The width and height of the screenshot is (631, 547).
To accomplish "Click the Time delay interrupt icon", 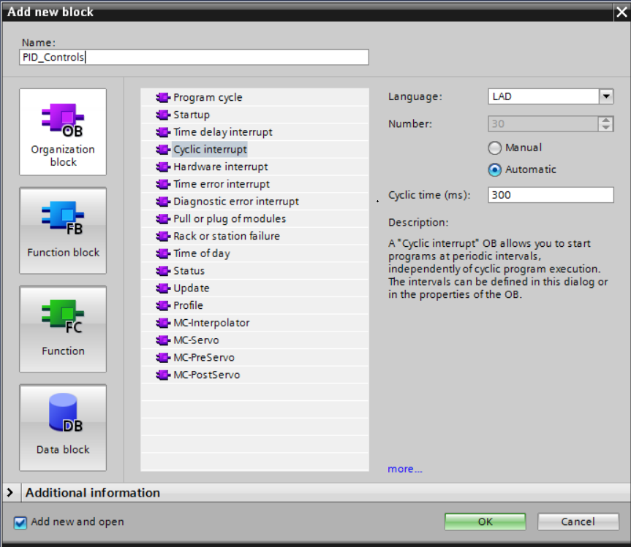I will [x=163, y=132].
